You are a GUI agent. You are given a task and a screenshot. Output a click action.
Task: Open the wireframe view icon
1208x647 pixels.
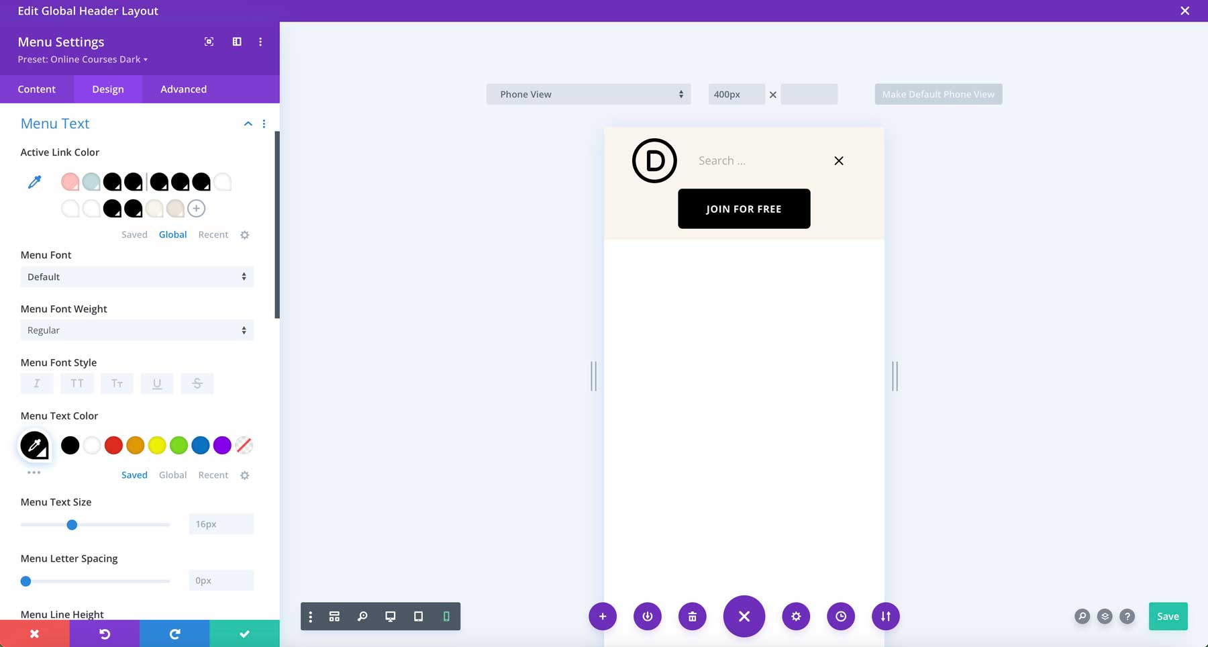334,615
